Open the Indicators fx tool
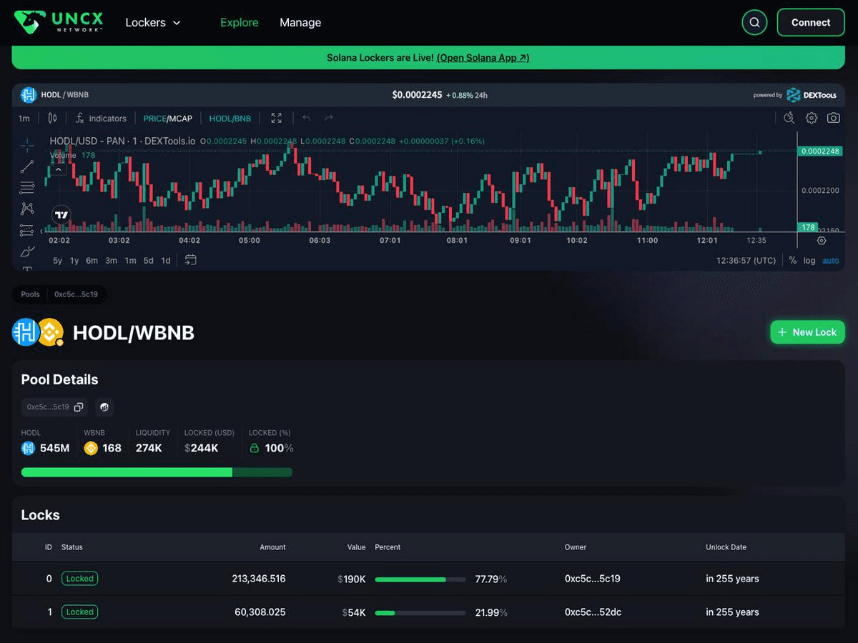The image size is (858, 643). pyautogui.click(x=101, y=118)
